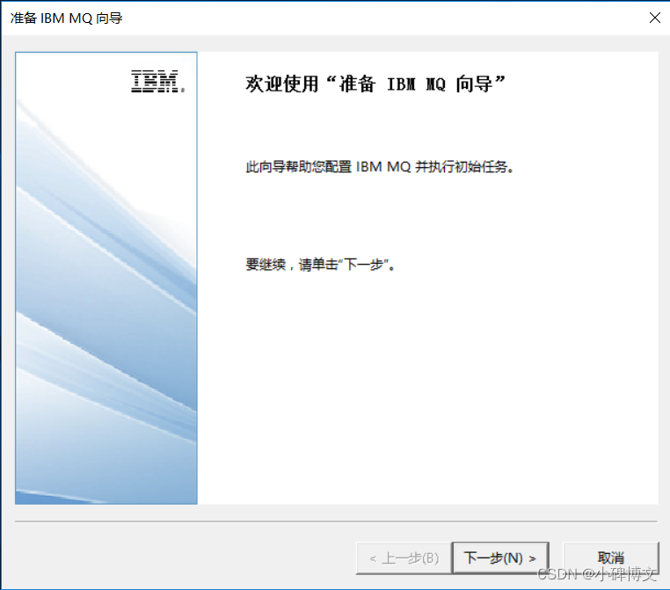Close the 准备 IBM MQ 向导 window
This screenshot has height=590, width=670.
(x=655, y=18)
